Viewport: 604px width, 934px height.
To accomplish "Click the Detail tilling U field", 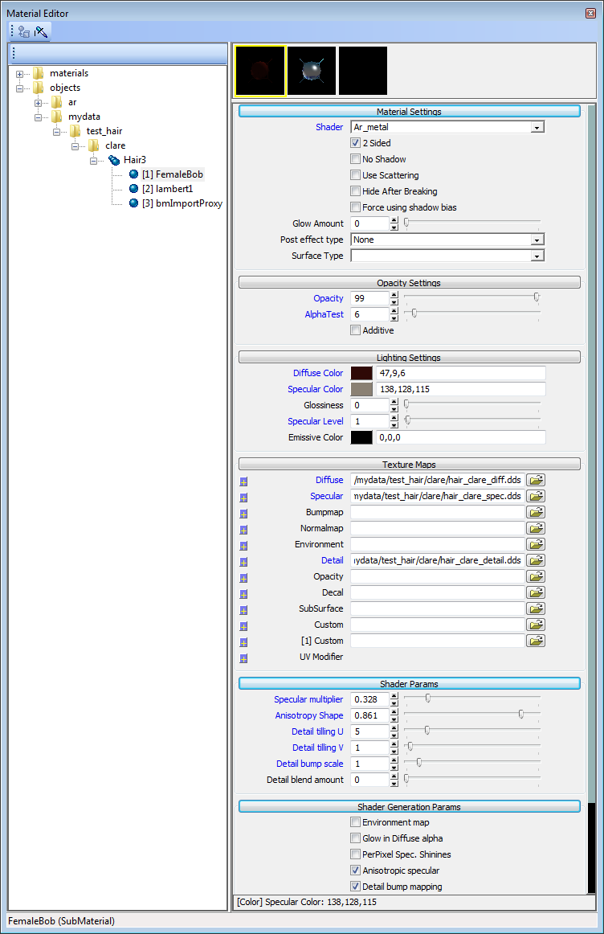I will coord(369,732).
